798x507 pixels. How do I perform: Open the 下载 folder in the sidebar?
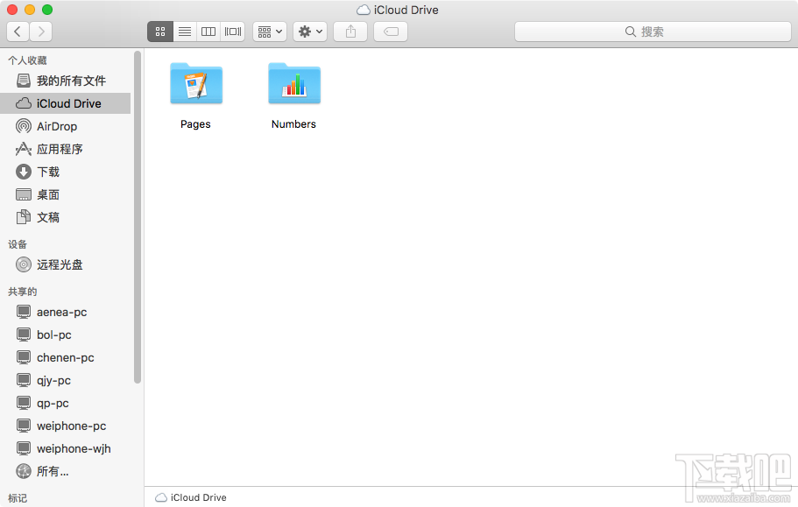pyautogui.click(x=48, y=172)
